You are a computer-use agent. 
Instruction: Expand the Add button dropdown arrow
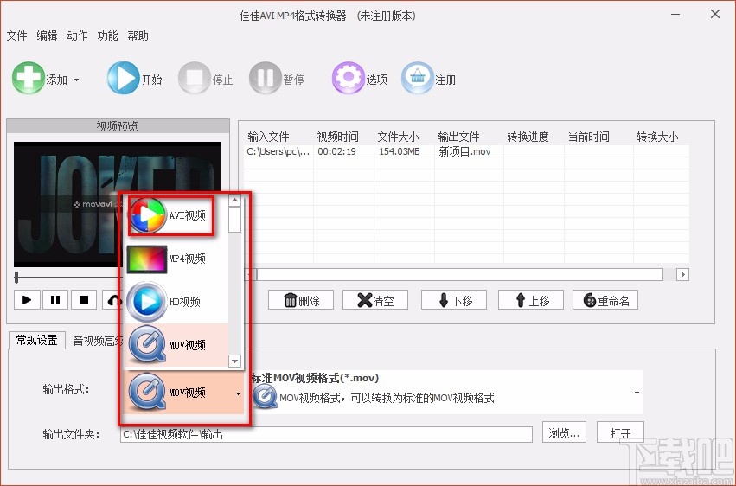pyautogui.click(x=76, y=80)
